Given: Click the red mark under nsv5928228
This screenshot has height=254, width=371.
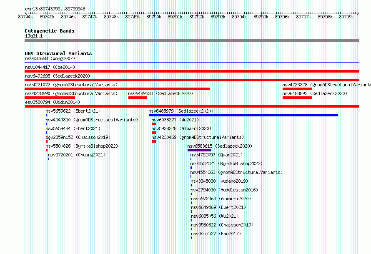Looking at the screenshot, I should 154,133.
